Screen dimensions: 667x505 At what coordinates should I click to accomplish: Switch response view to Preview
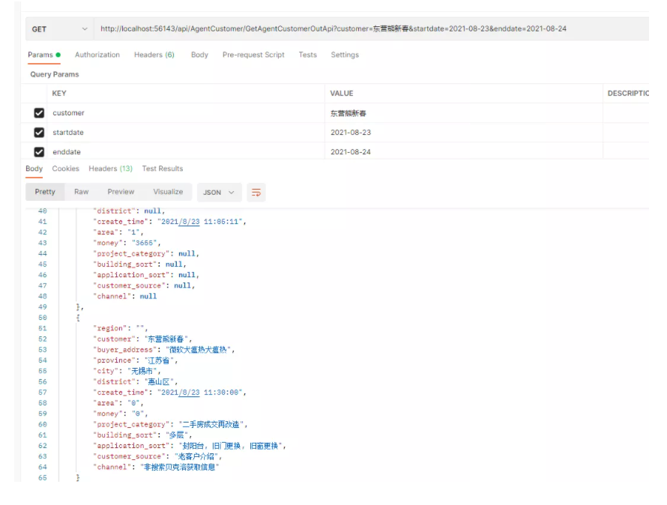[x=121, y=192]
